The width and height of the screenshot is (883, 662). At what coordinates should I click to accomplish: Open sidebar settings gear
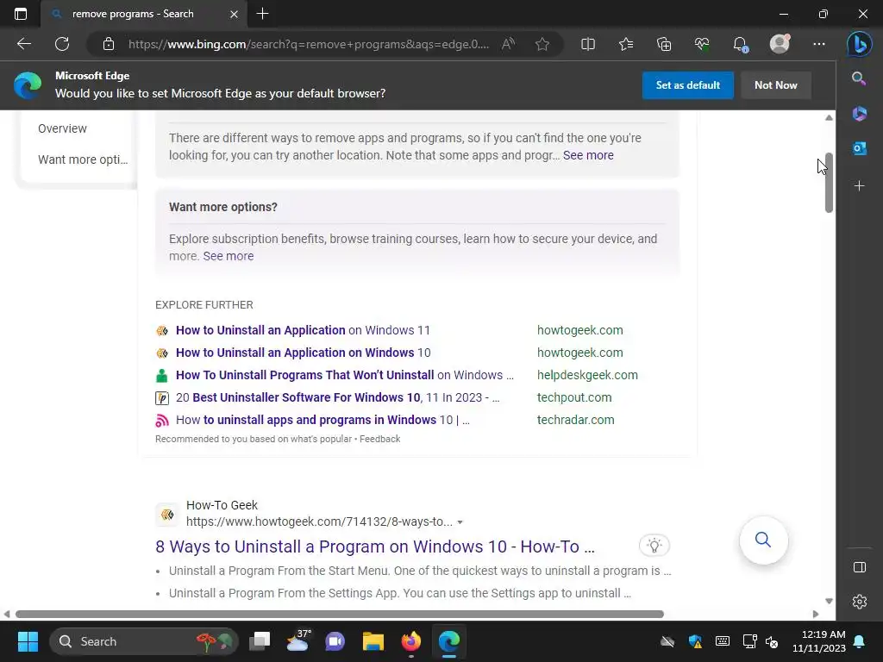point(860,602)
